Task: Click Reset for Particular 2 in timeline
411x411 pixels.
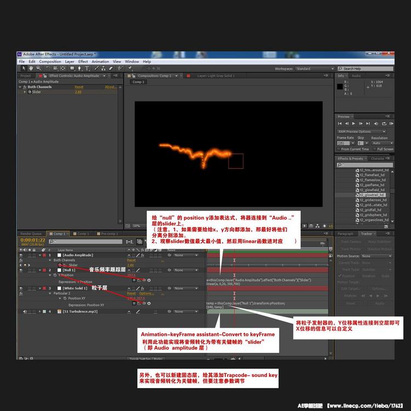Action: tap(132, 293)
